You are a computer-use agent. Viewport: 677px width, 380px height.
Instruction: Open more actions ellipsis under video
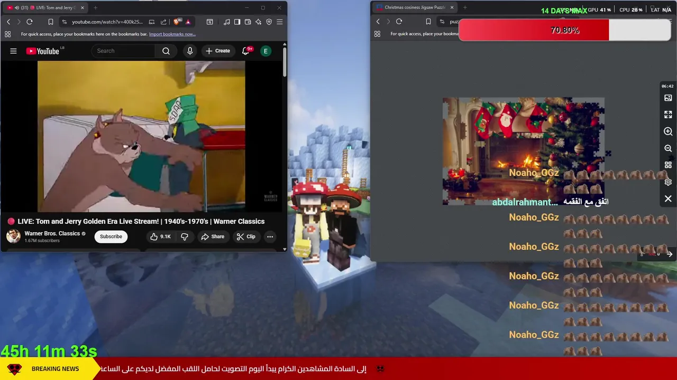(x=270, y=236)
